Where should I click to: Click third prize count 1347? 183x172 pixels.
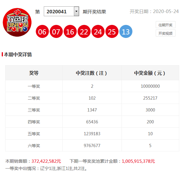[92, 110]
